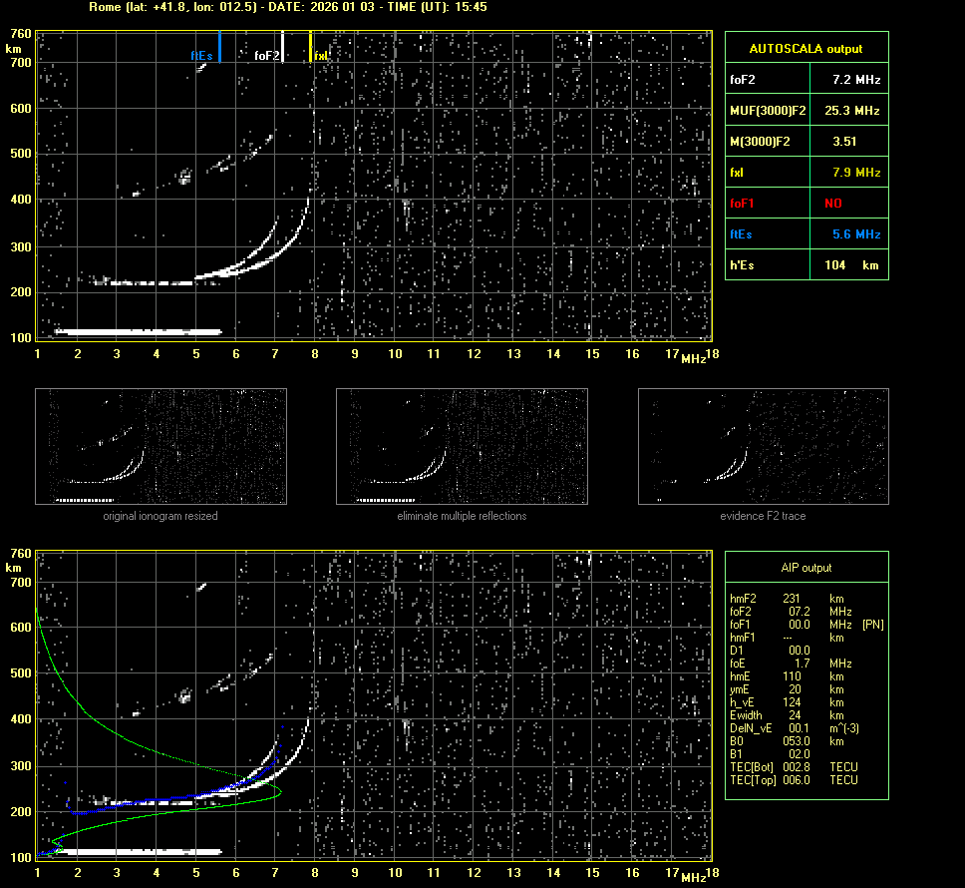Screen dimensions: 965x888
Task: Open the eliminate multiple reflections thumbnail
Action: click(x=462, y=446)
